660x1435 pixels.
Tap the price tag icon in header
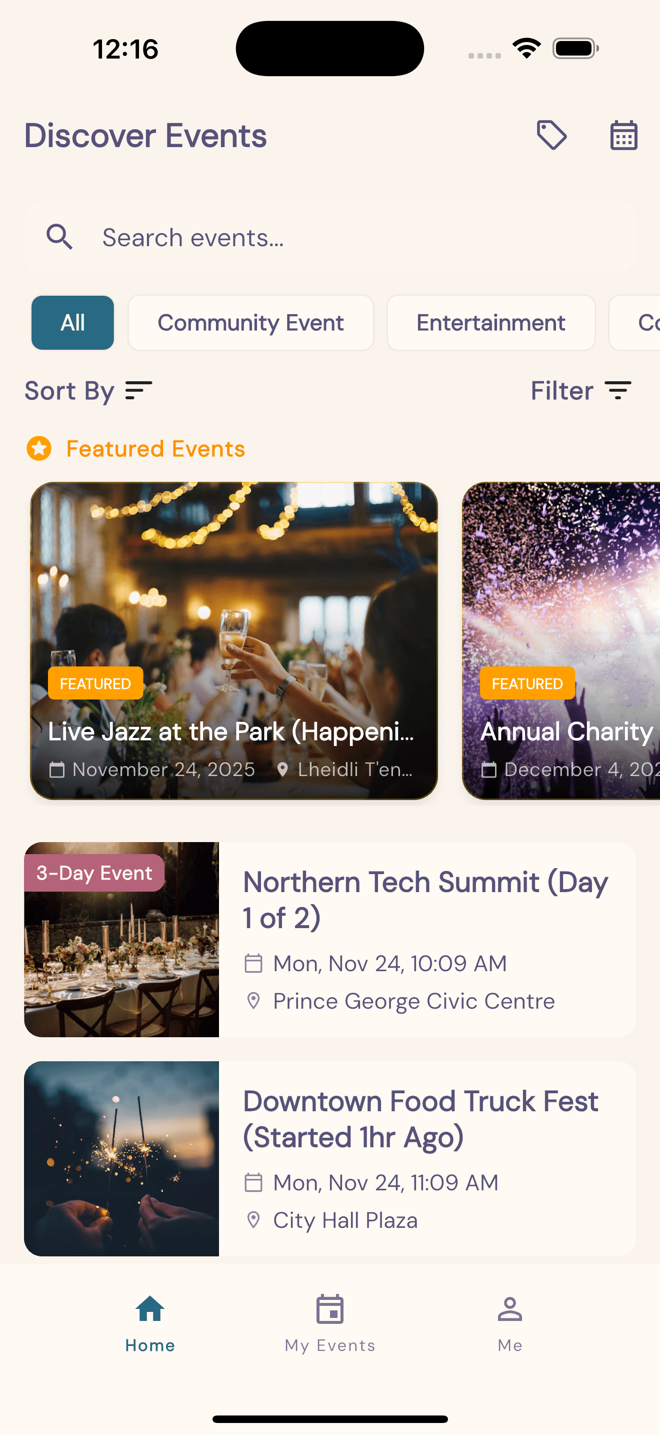[x=551, y=136]
